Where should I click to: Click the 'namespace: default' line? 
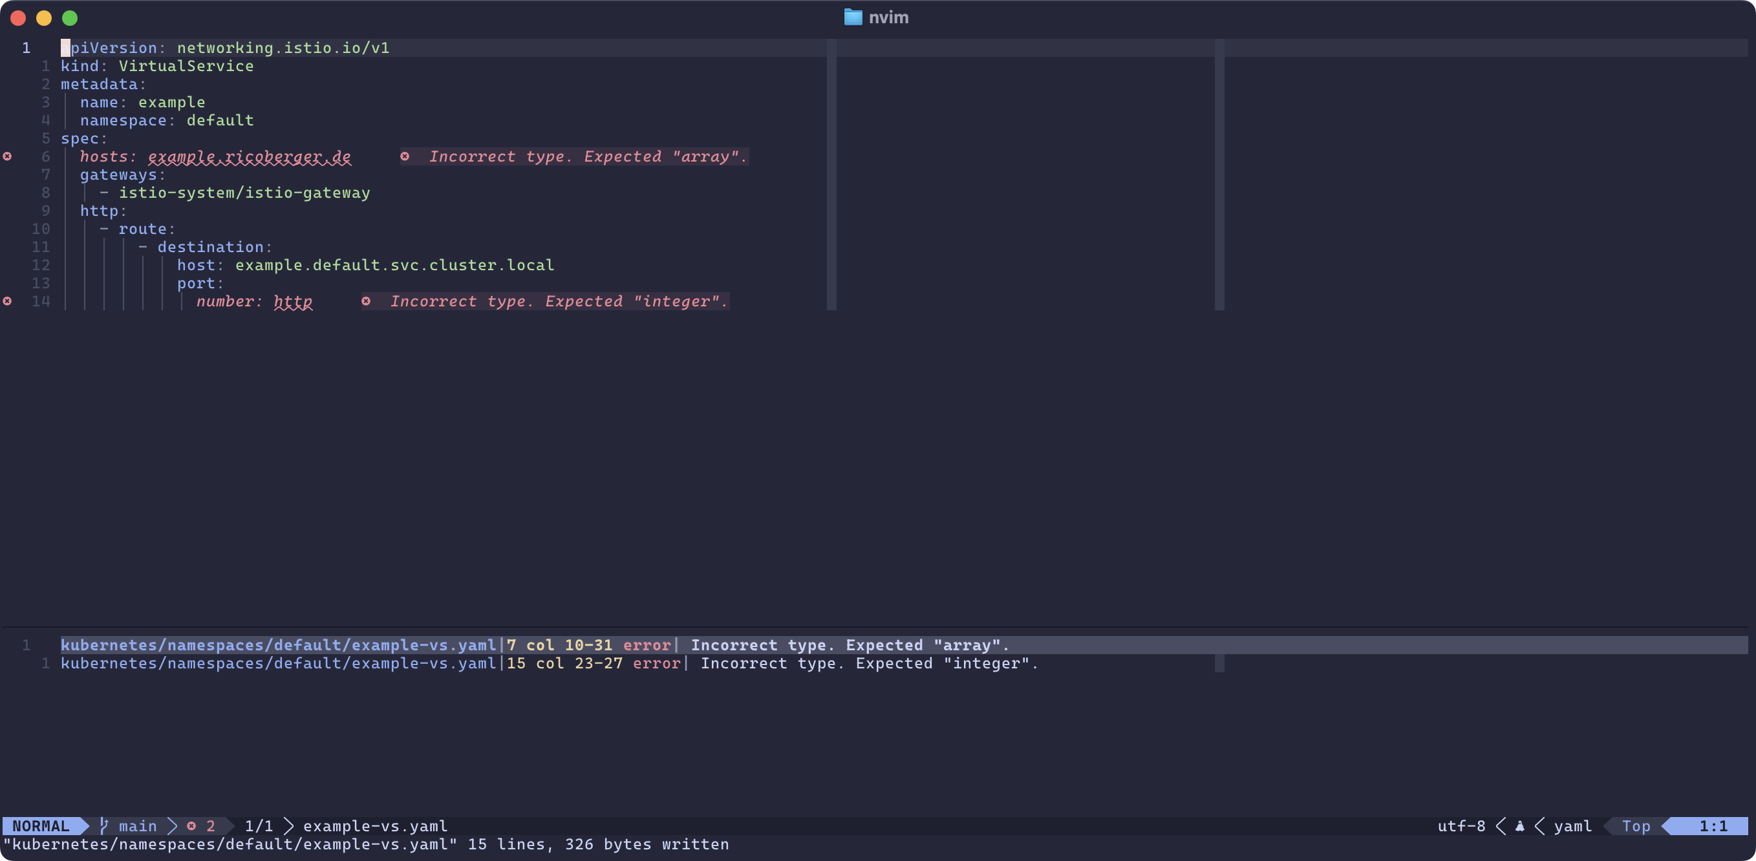tap(167, 121)
